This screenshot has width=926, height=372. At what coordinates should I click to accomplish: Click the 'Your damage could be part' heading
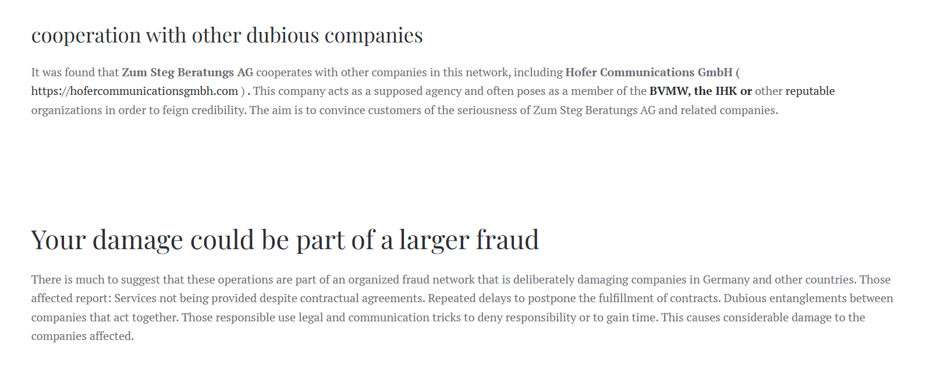pos(285,240)
